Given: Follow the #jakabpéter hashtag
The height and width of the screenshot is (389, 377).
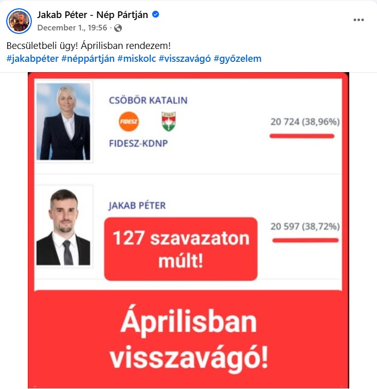Looking at the screenshot, I should coord(32,59).
